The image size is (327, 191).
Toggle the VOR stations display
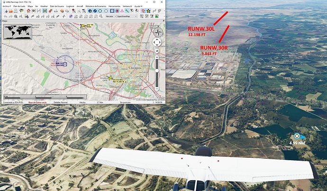112,11
